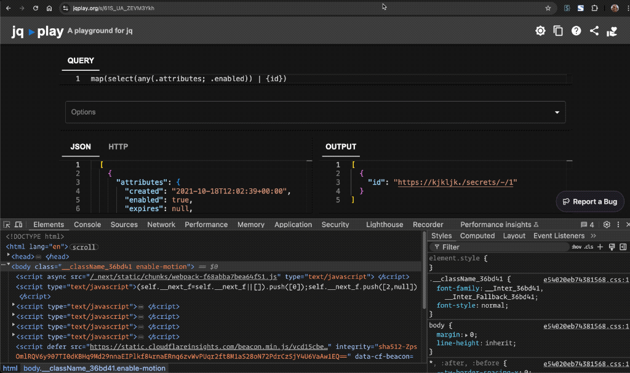The image size is (630, 373).
Task: Select the html breadcrumb in DevTools
Action: pyautogui.click(x=10, y=368)
